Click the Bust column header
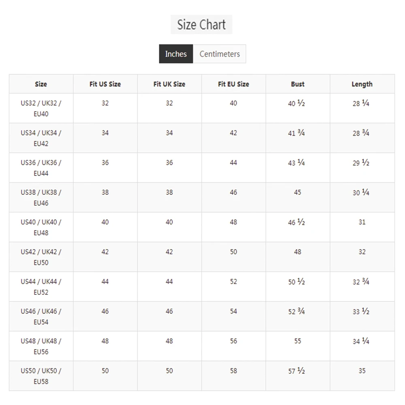This screenshot has height=405, width=405. tap(298, 84)
